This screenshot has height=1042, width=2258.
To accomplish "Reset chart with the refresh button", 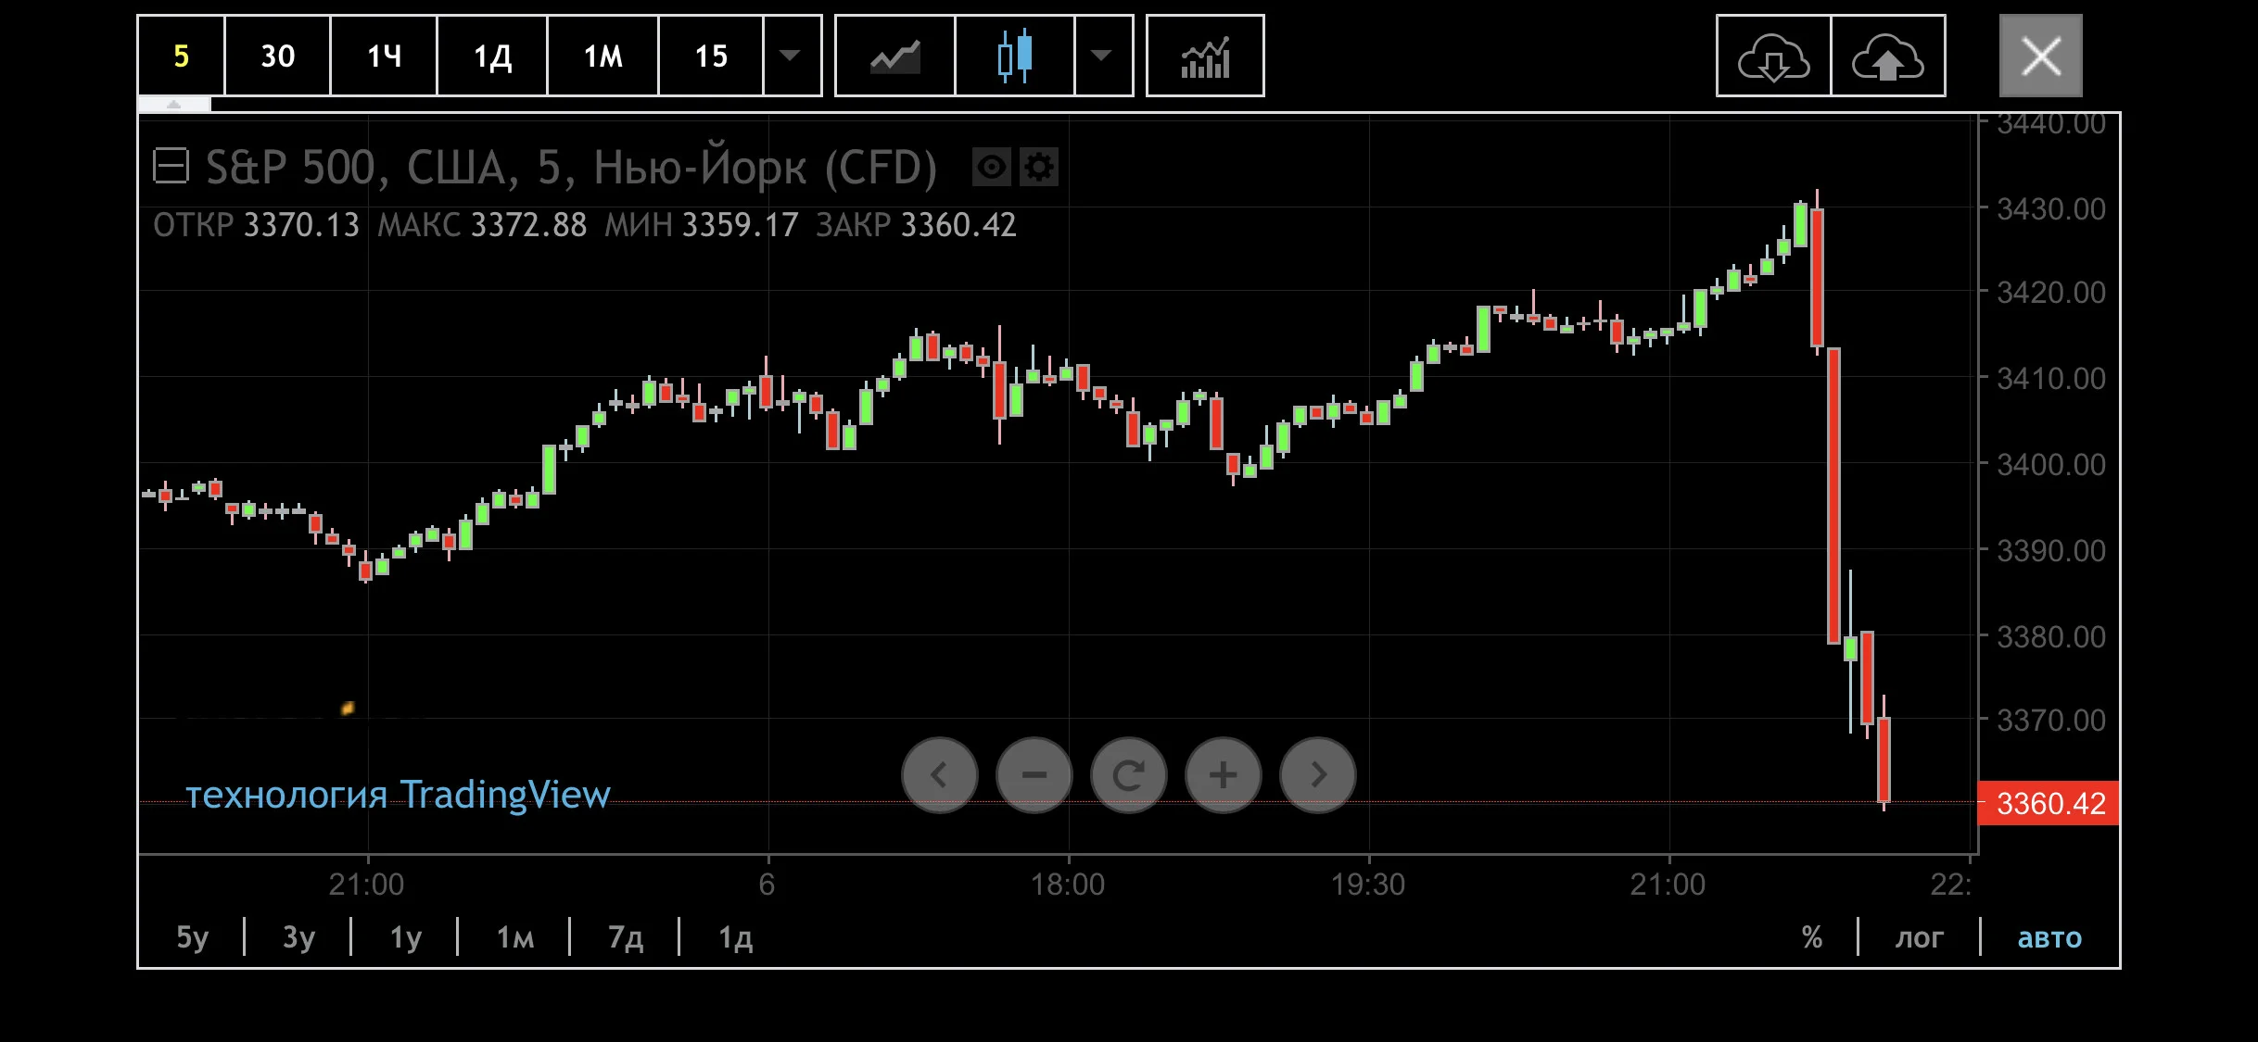I will point(1128,774).
